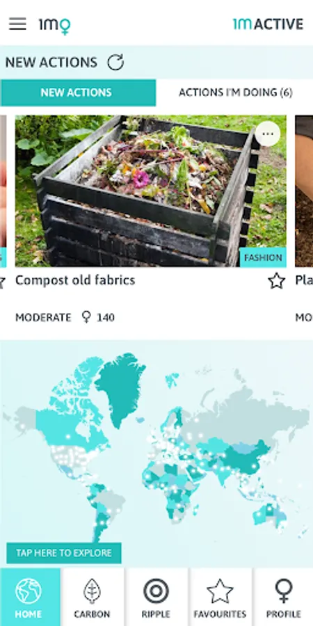Tap Greenland on the world map

(x=120, y=387)
